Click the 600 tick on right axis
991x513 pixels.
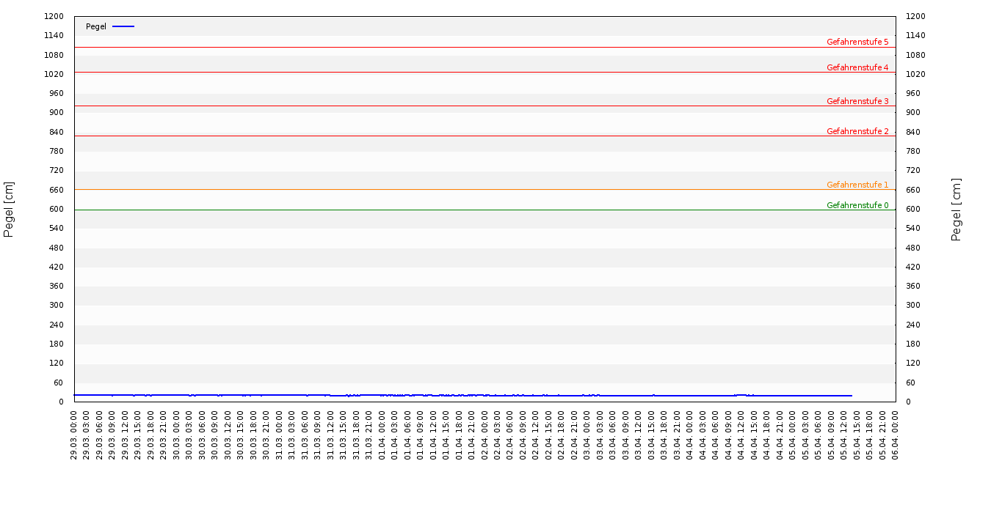[x=915, y=209]
